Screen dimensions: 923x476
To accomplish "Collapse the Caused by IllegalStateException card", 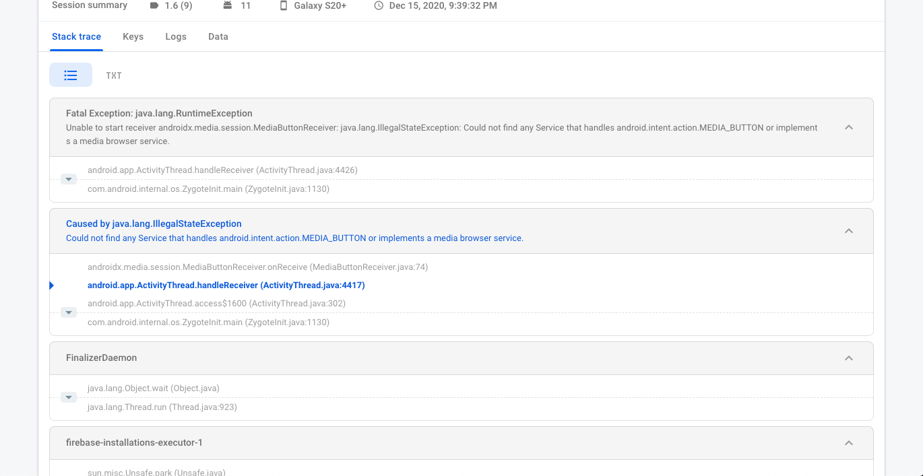I will click(849, 230).
